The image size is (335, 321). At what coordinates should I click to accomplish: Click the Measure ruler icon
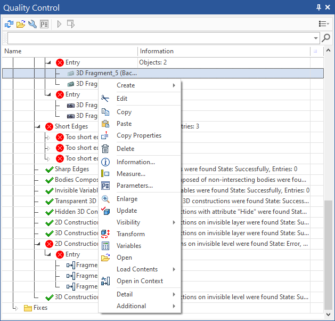click(x=105, y=174)
